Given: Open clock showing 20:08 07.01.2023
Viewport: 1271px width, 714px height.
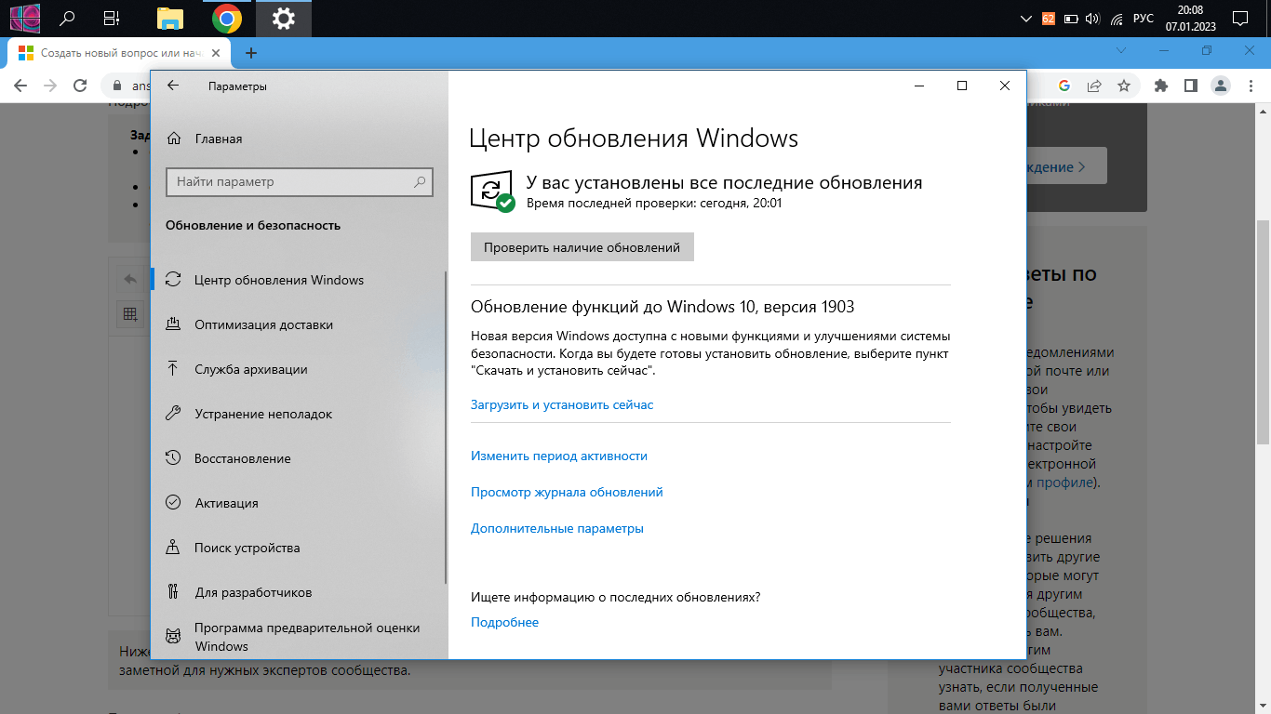Looking at the screenshot, I should tap(1190, 19).
